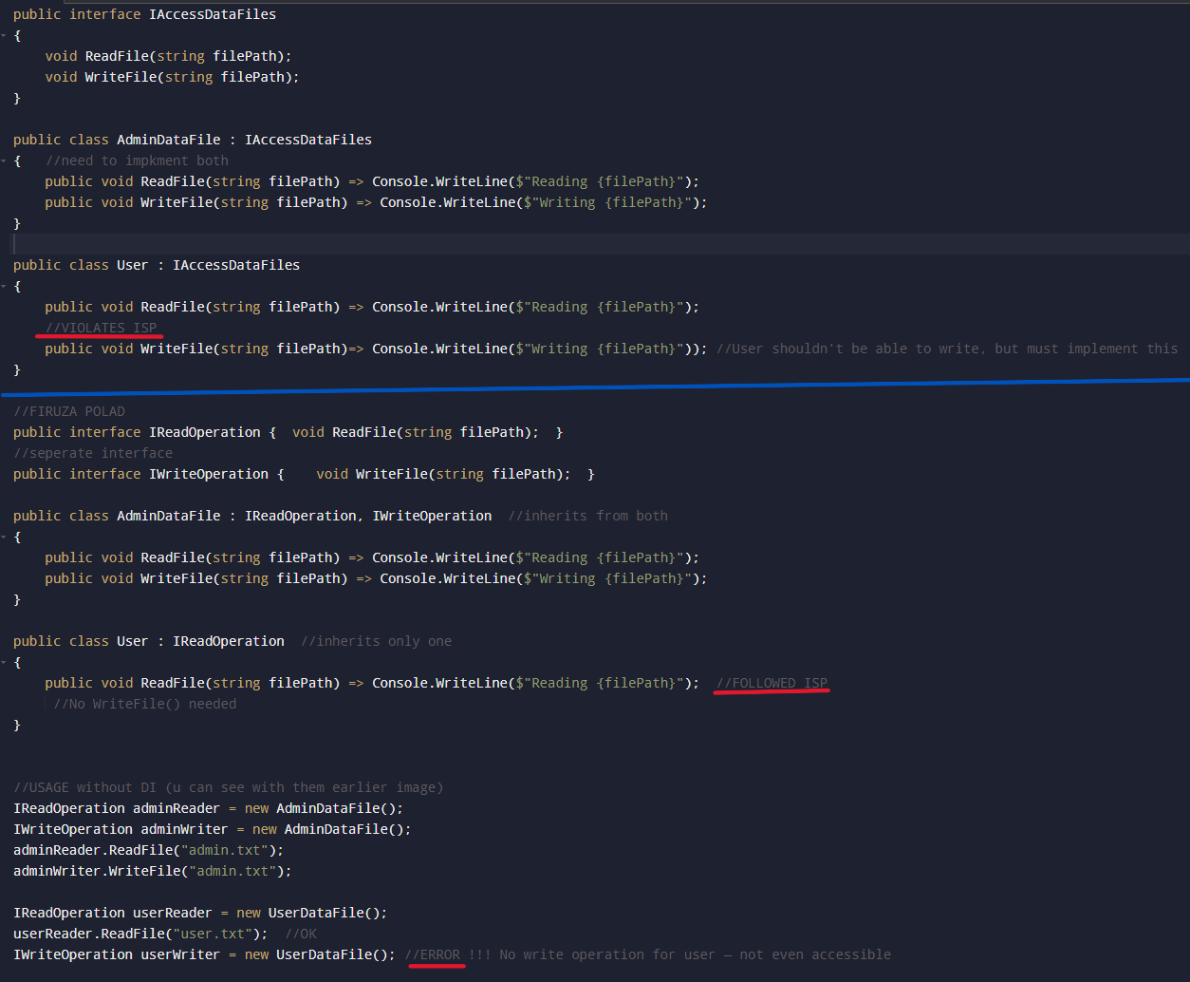Click the //No WriteFile() needed comment

pos(144,704)
